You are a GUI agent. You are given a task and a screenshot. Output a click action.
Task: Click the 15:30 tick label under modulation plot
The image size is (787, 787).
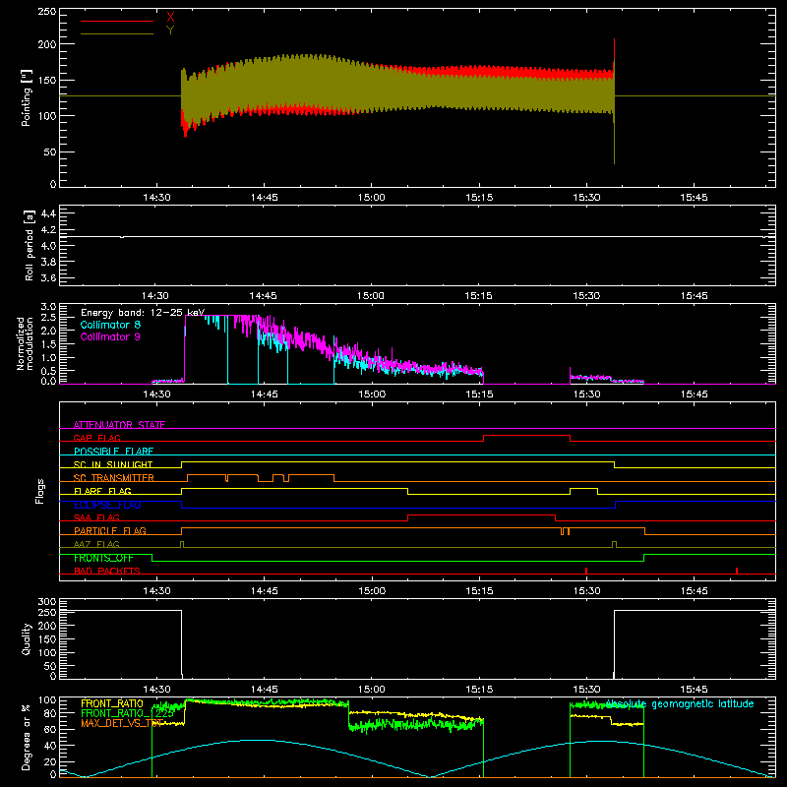click(x=586, y=394)
